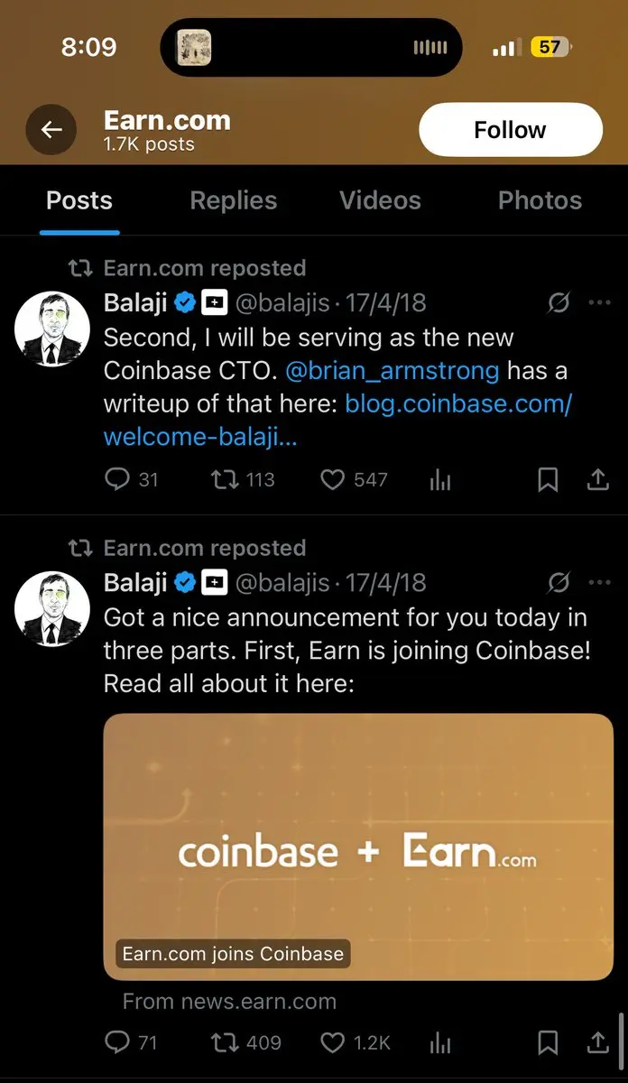Image resolution: width=628 pixels, height=1083 pixels.
Task: Share the Coinbase CTO post
Action: 597,481
